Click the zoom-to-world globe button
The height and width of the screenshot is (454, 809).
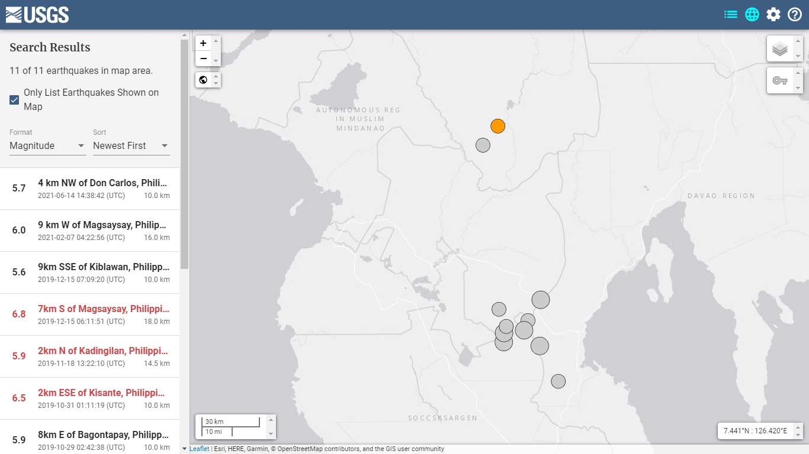203,80
